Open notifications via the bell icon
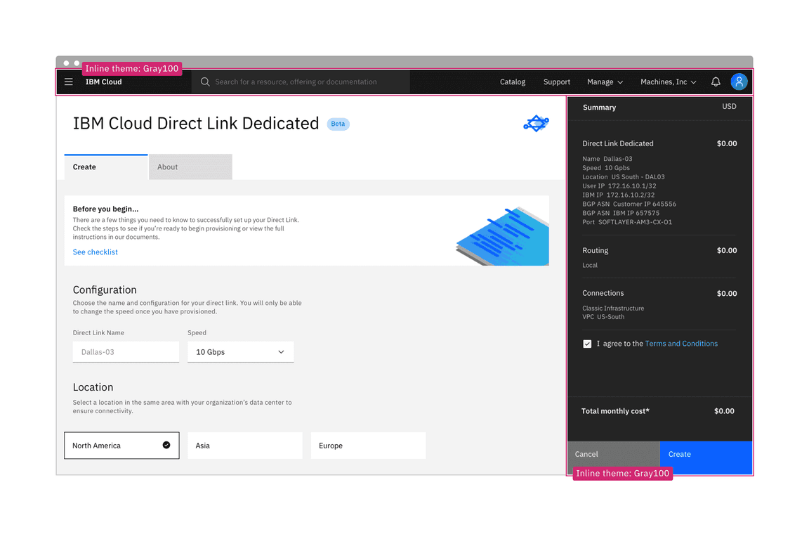This screenshot has height=539, width=809. [x=715, y=82]
